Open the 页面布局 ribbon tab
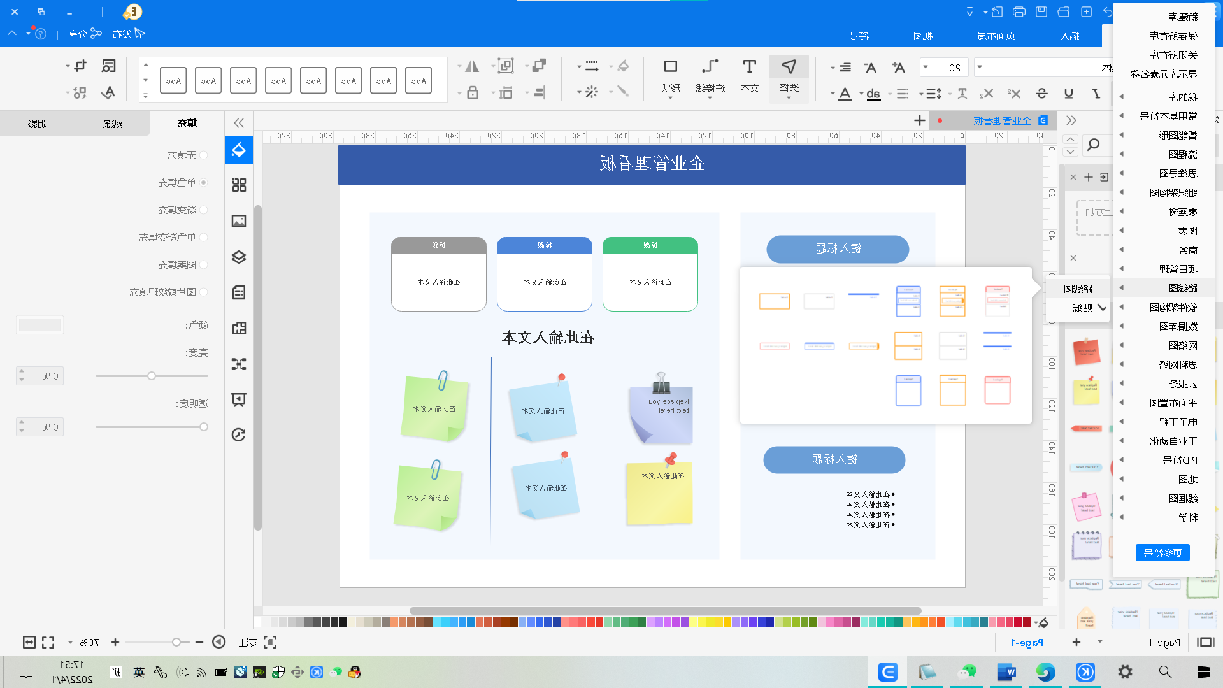Viewport: 1223px width, 688px height. coord(996,36)
